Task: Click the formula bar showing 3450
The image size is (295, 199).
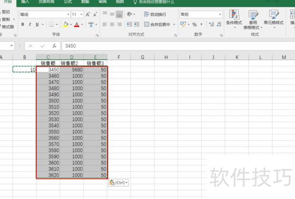Action: [178, 46]
